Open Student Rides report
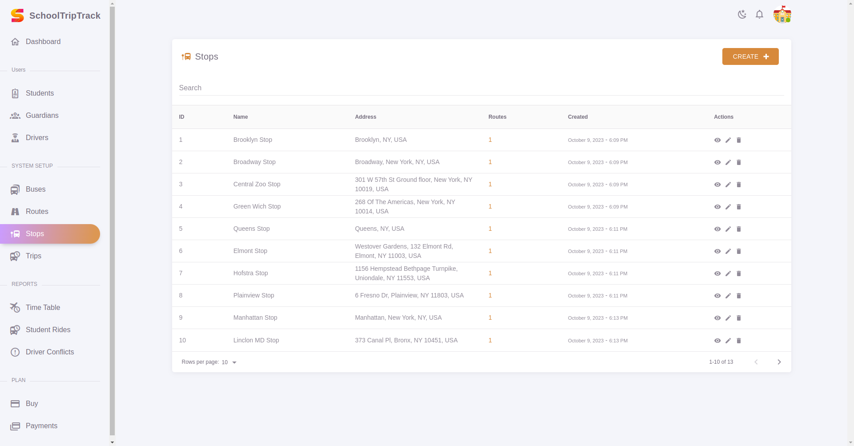This screenshot has width=854, height=446. point(48,330)
